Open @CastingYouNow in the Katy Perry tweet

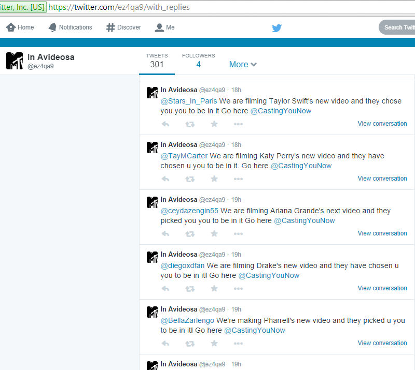point(301,166)
